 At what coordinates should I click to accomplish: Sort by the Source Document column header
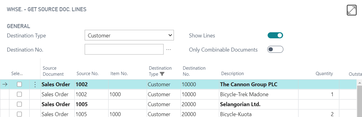[53, 71]
